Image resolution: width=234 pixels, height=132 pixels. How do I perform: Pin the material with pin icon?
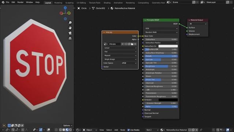[201, 130]
